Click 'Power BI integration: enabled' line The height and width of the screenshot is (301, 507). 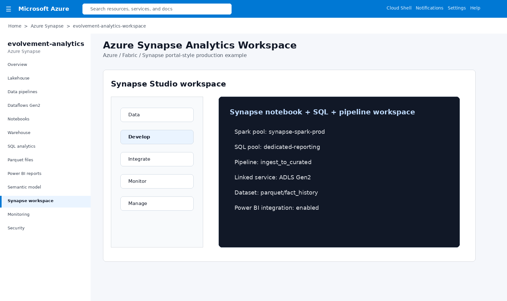[x=277, y=208]
